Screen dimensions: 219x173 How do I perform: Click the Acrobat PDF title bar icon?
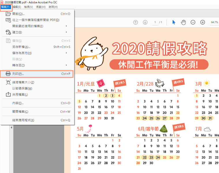click(x=2, y=2)
